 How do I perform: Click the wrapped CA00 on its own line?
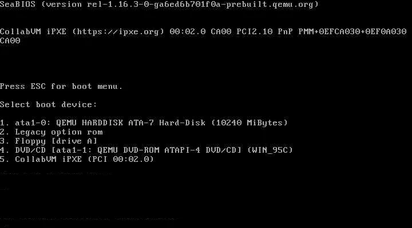(x=10, y=41)
